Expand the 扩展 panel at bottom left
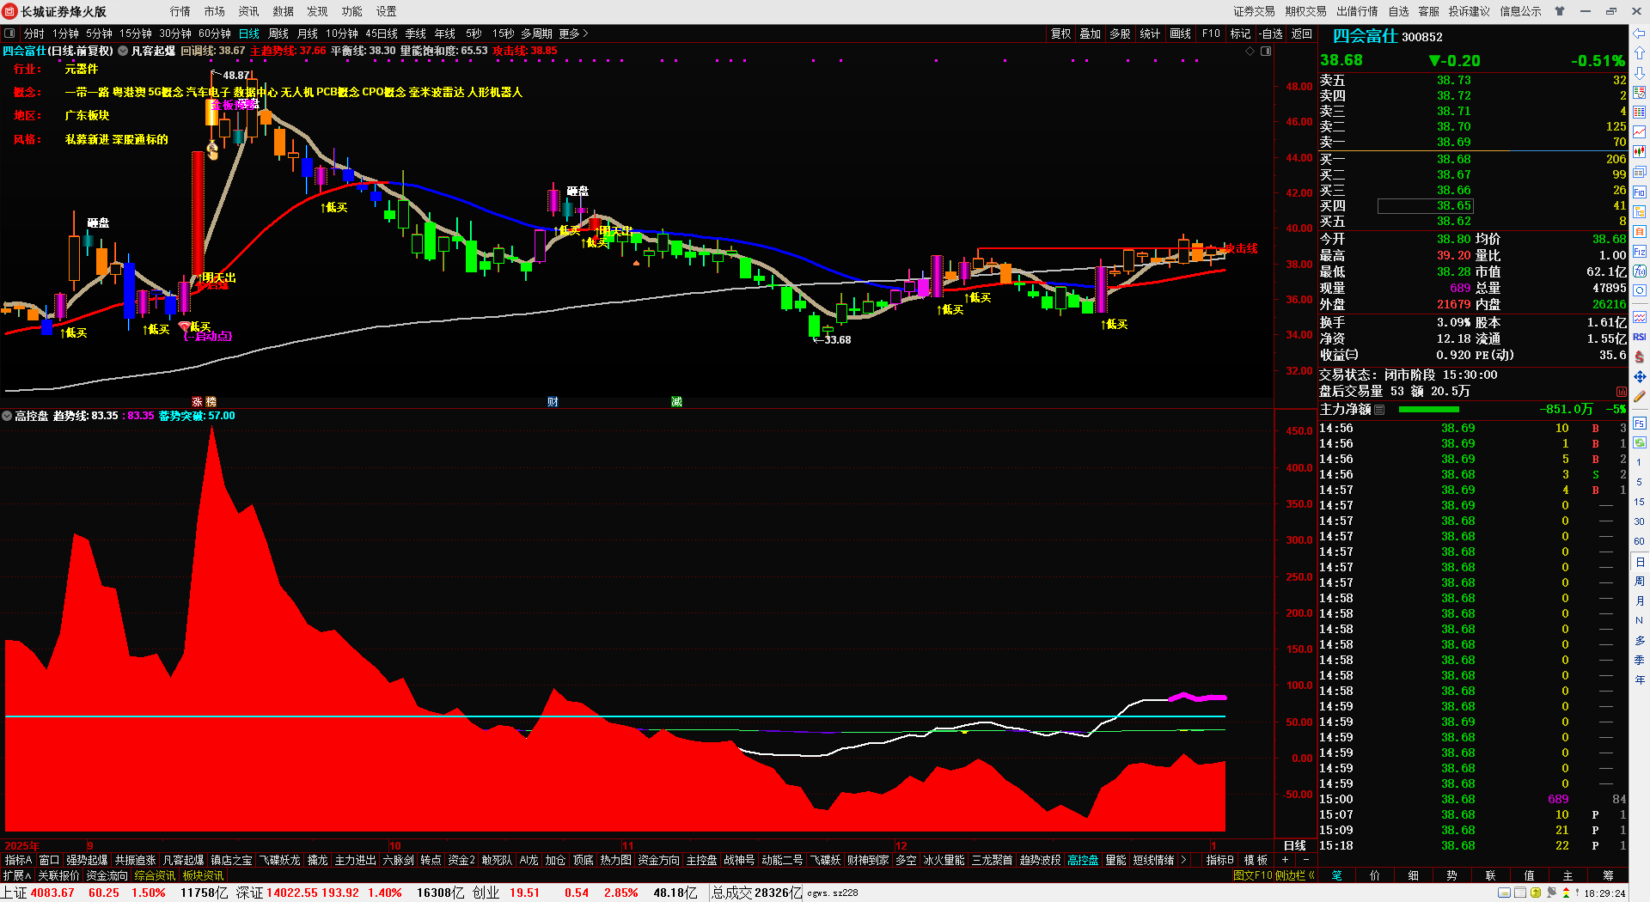Screen dimensions: 1650x902 point(16,875)
